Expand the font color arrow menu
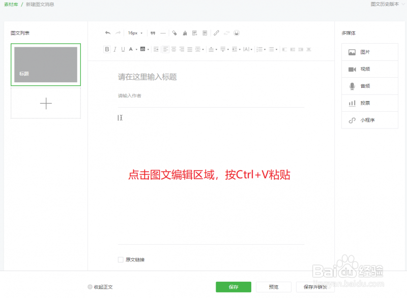407x298 pixels. click(136, 49)
